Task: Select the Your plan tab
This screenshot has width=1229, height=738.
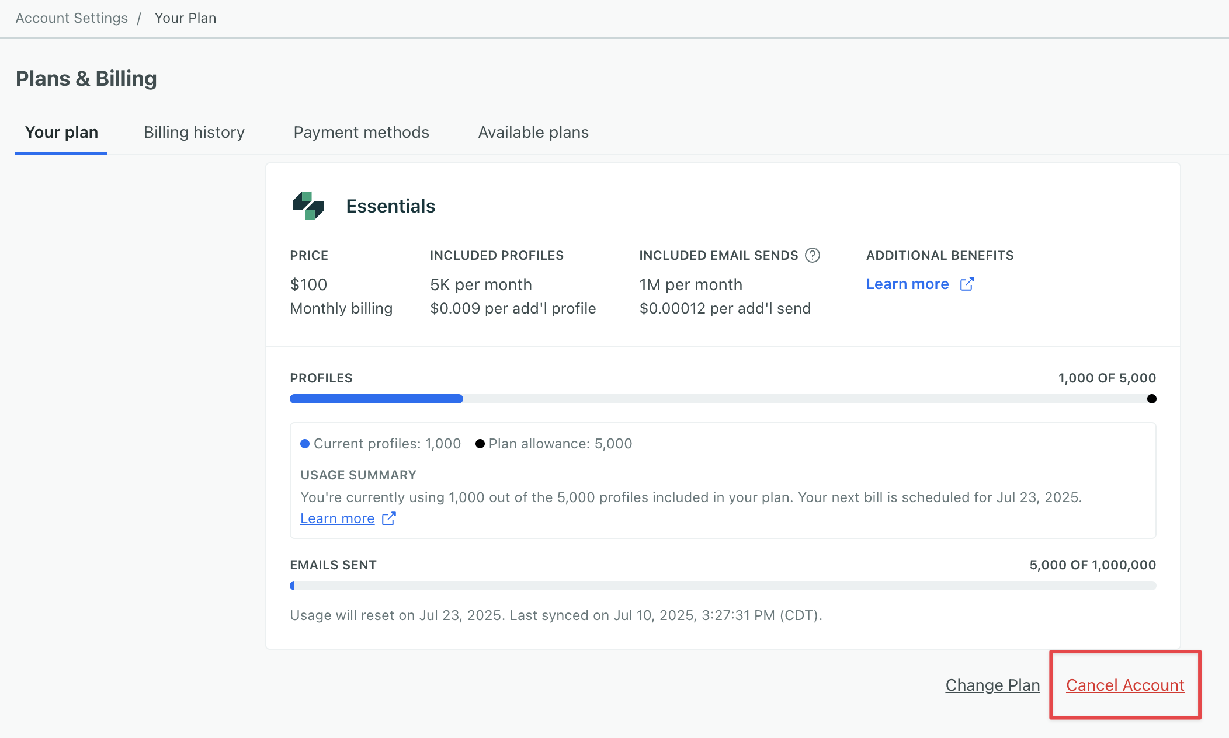Action: [x=61, y=133]
